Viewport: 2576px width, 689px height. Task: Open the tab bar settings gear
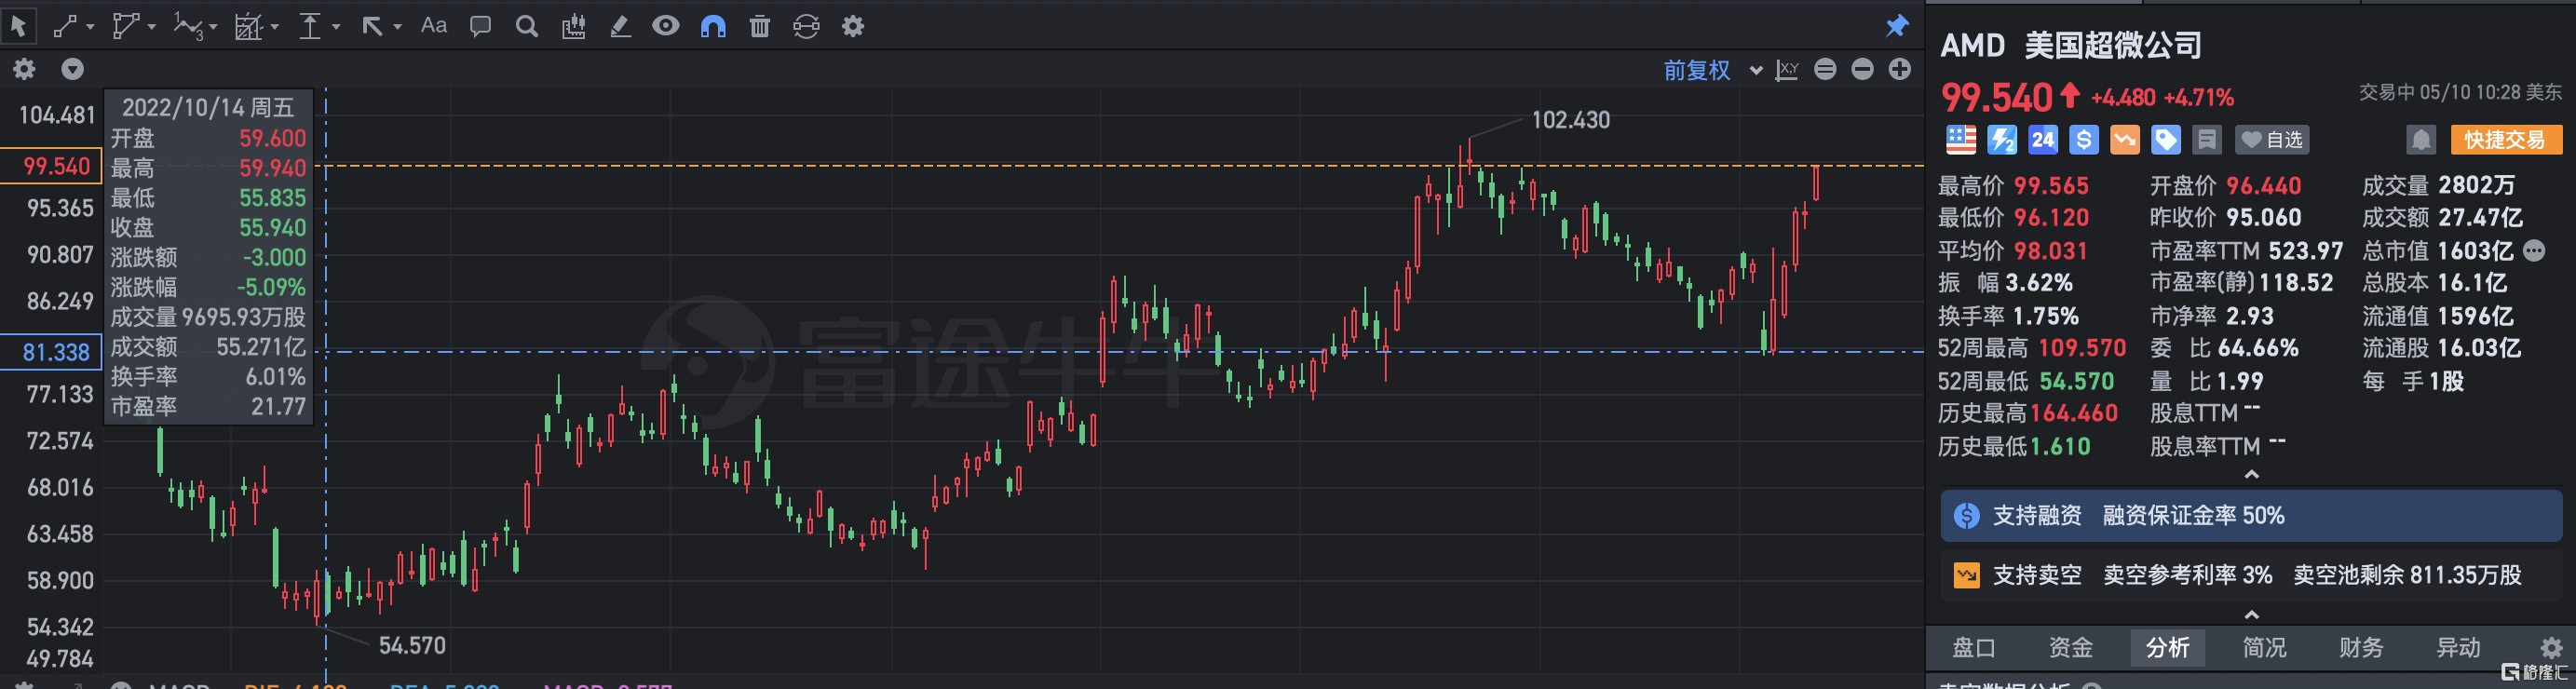(2551, 648)
